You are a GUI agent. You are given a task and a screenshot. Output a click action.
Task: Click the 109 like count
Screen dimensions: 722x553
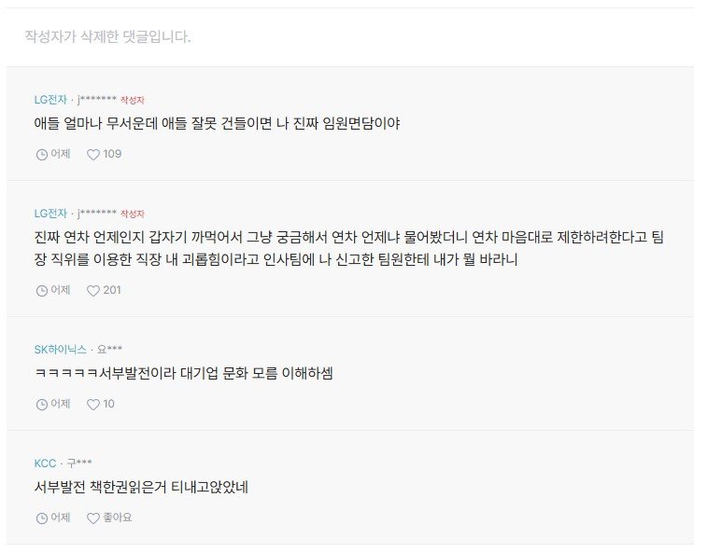[112, 154]
